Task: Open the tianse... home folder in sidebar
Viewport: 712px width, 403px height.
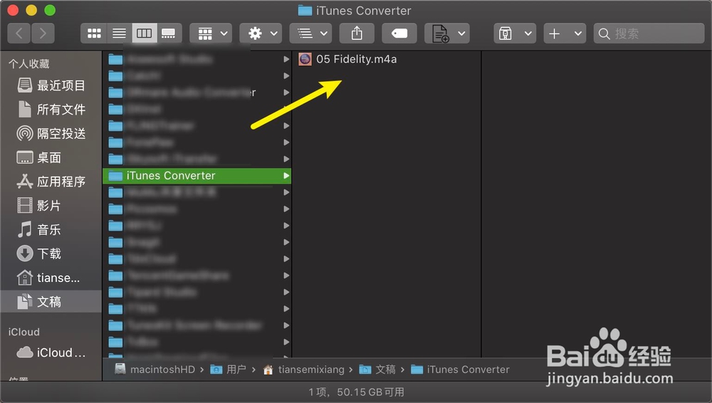Action: pos(51,278)
